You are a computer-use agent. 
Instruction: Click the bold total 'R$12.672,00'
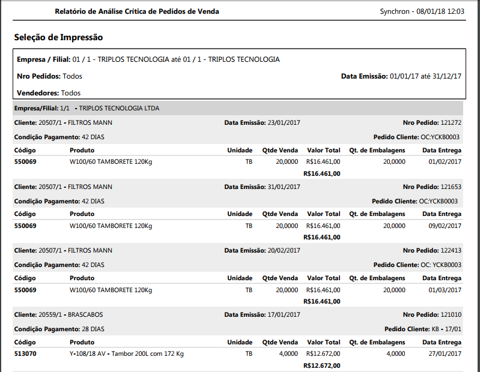(x=322, y=365)
